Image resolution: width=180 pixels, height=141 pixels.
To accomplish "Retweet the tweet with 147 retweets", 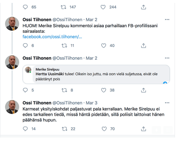I will pos(64,7).
